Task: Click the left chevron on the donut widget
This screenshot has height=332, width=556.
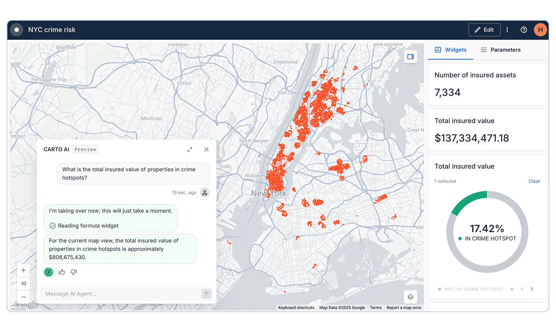Action: 522,289
